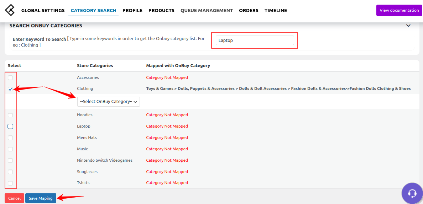Tick the Sunglasses category checkbox
Viewport: 423px width, 204px height.
(10, 172)
